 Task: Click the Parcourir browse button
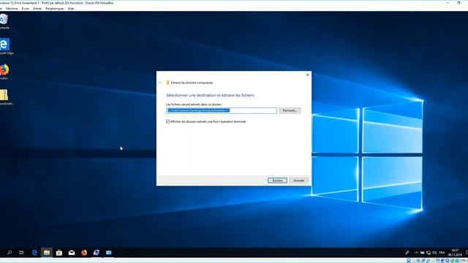290,110
